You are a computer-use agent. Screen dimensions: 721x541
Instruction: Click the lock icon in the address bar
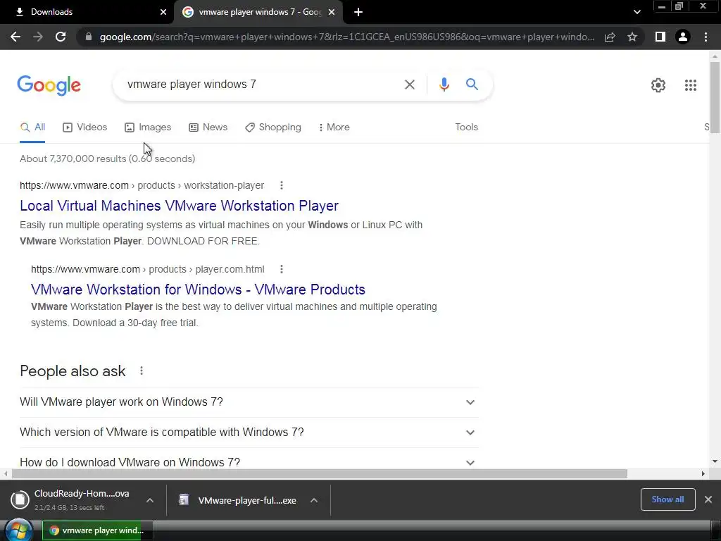point(89,37)
